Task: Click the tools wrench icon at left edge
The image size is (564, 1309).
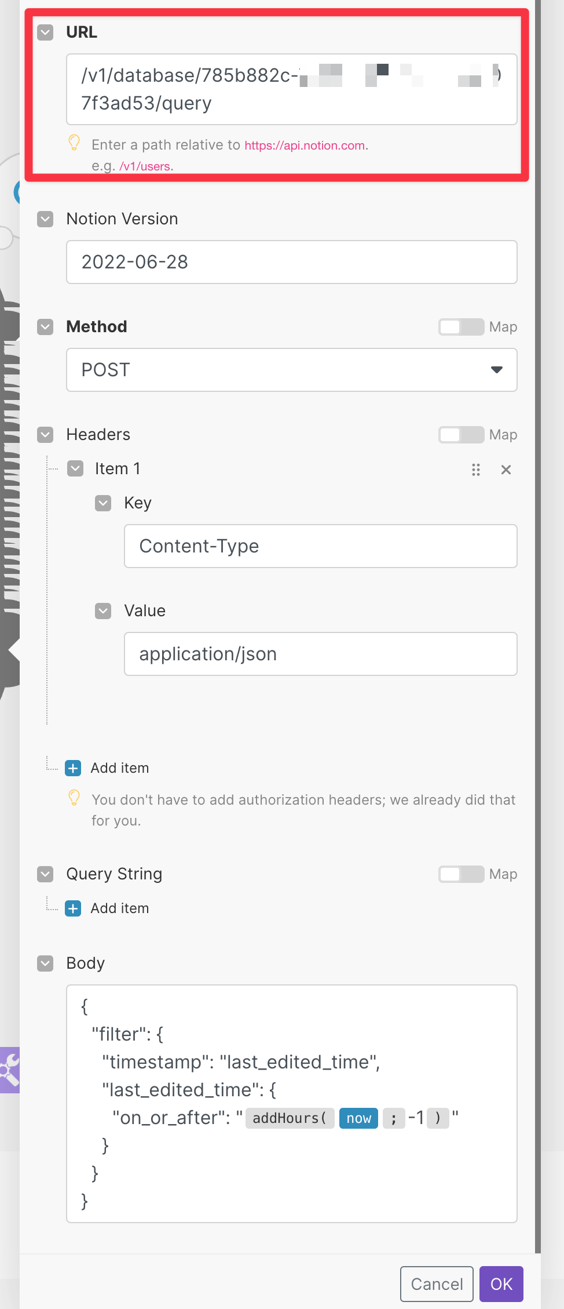Action: (9, 1070)
